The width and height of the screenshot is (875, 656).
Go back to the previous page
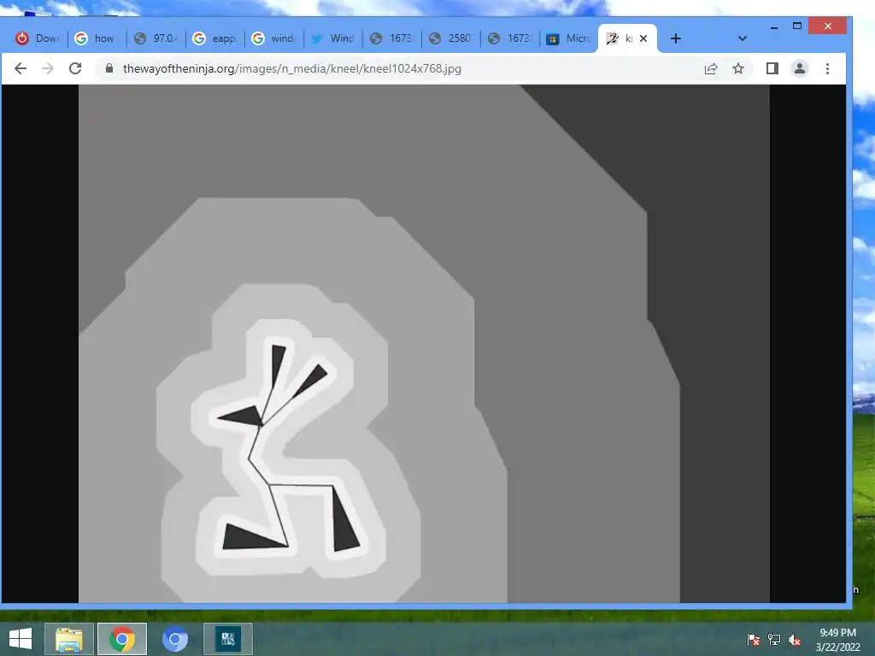tap(21, 68)
